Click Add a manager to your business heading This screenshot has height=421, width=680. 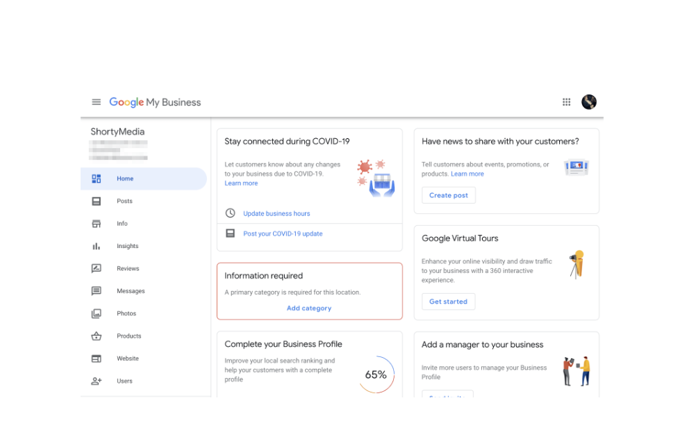[482, 345]
